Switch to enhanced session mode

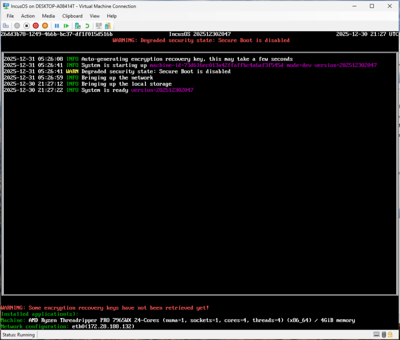98,26
